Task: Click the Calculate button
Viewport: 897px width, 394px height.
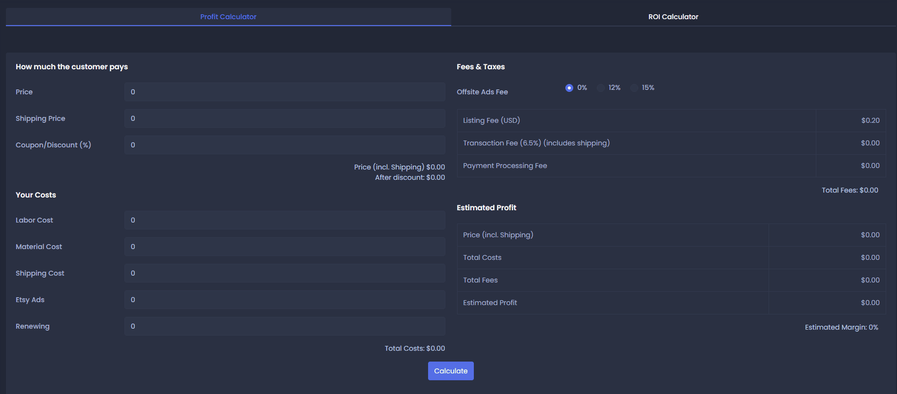Action: [x=451, y=371]
